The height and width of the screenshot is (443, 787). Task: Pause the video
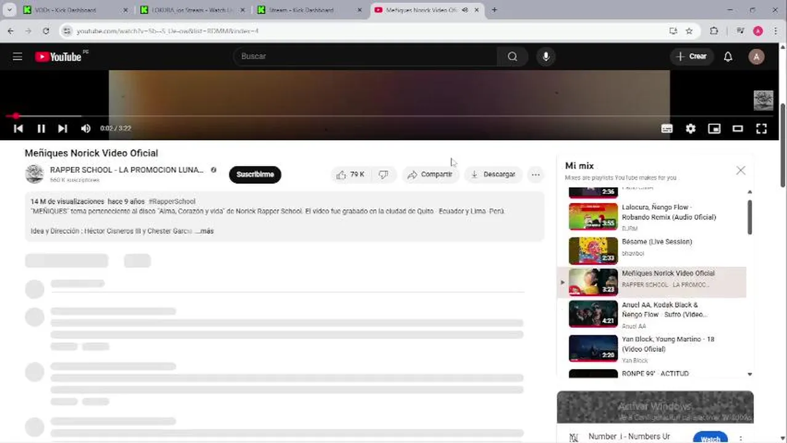tap(41, 129)
